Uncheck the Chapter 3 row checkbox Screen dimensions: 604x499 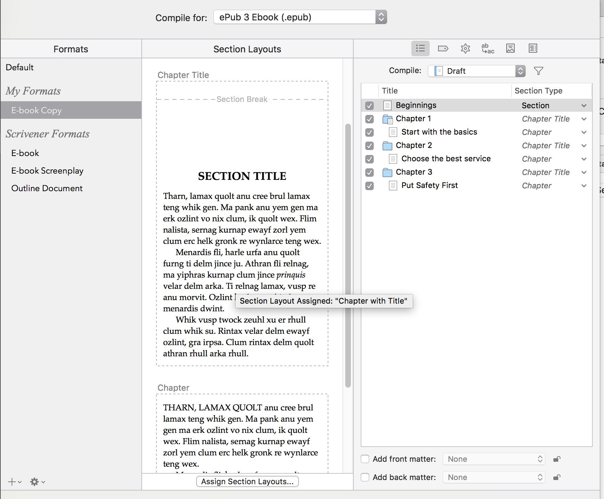click(370, 172)
